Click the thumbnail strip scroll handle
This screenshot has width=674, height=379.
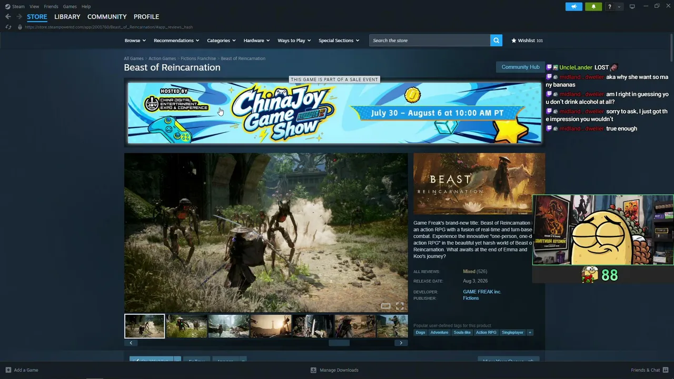(339, 343)
